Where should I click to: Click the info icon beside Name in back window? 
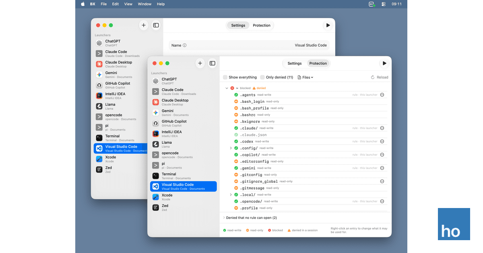[x=185, y=45]
